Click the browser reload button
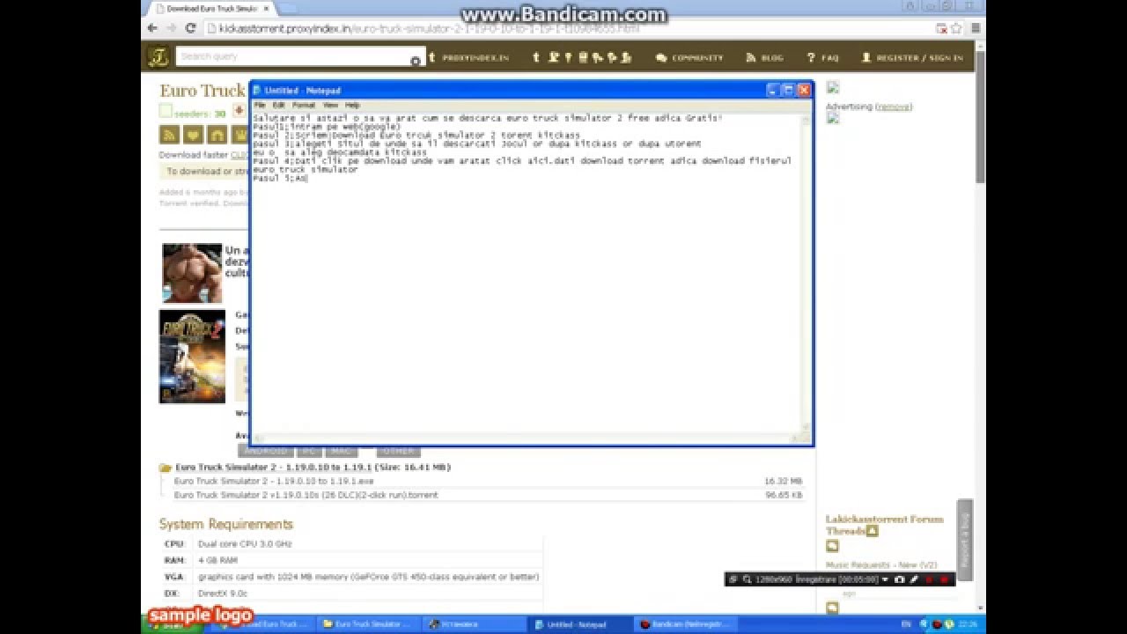This screenshot has height=634, width=1127. pos(190,28)
